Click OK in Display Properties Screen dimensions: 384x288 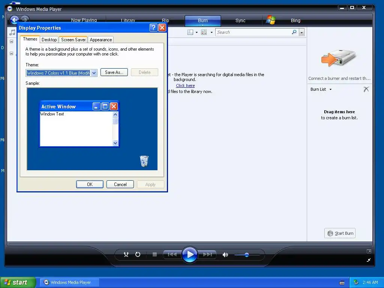[x=90, y=184]
